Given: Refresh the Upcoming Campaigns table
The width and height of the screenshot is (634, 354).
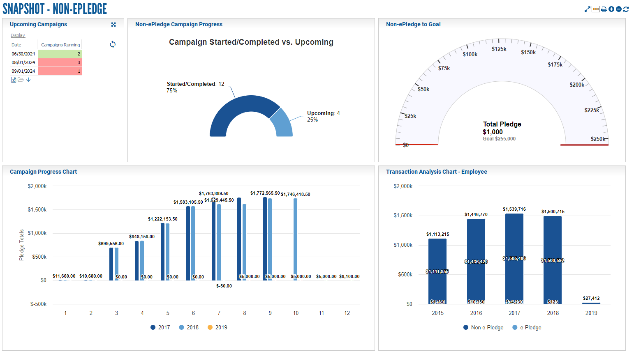Looking at the screenshot, I should (113, 44).
